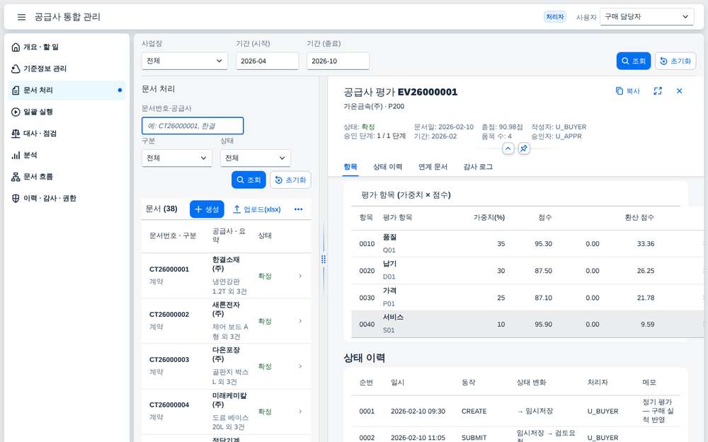Click document number CT26000002
The height and width of the screenshot is (442, 708).
pos(169,315)
